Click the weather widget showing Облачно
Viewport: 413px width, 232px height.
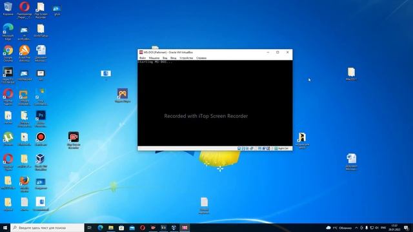(339, 227)
